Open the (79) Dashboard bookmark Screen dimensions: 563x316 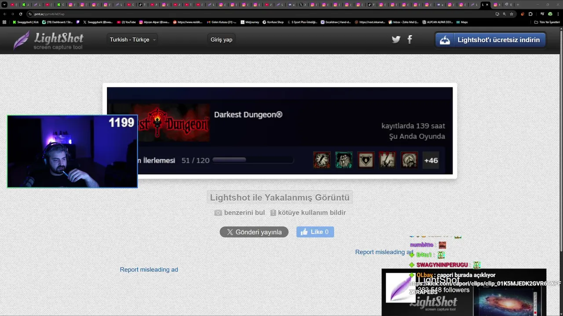pos(57,22)
